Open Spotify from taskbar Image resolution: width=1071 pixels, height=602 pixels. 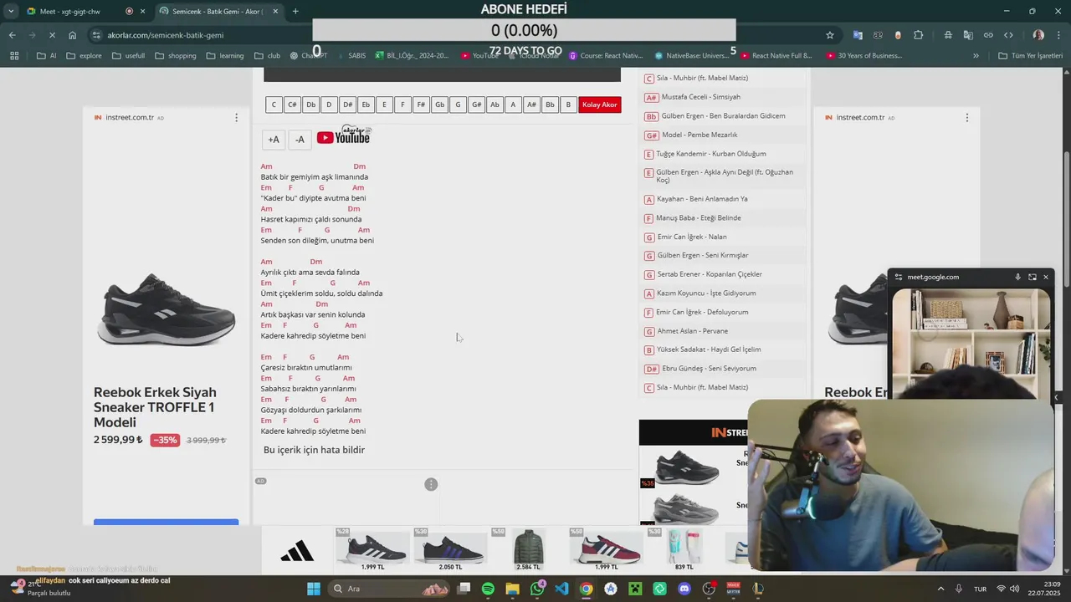coord(488,589)
